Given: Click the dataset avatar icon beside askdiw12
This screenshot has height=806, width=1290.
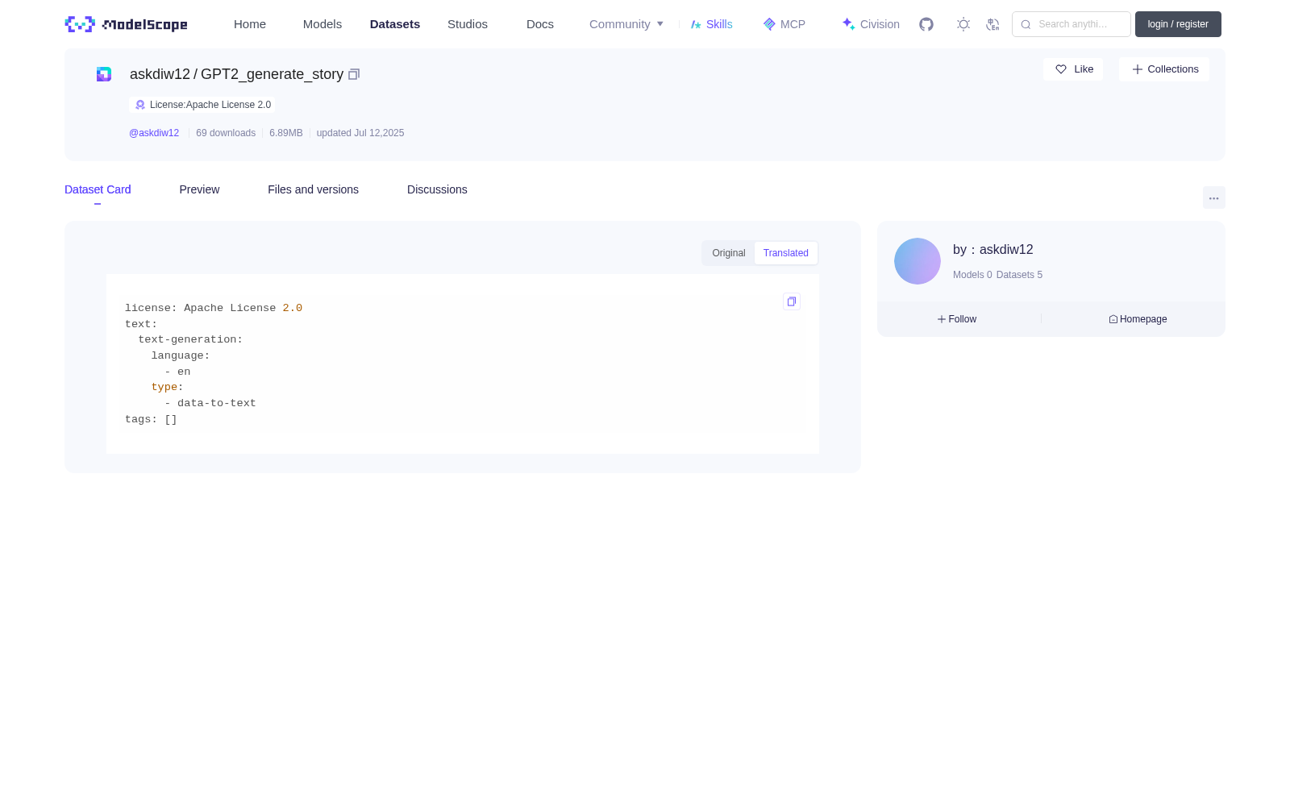Looking at the screenshot, I should coord(104,74).
